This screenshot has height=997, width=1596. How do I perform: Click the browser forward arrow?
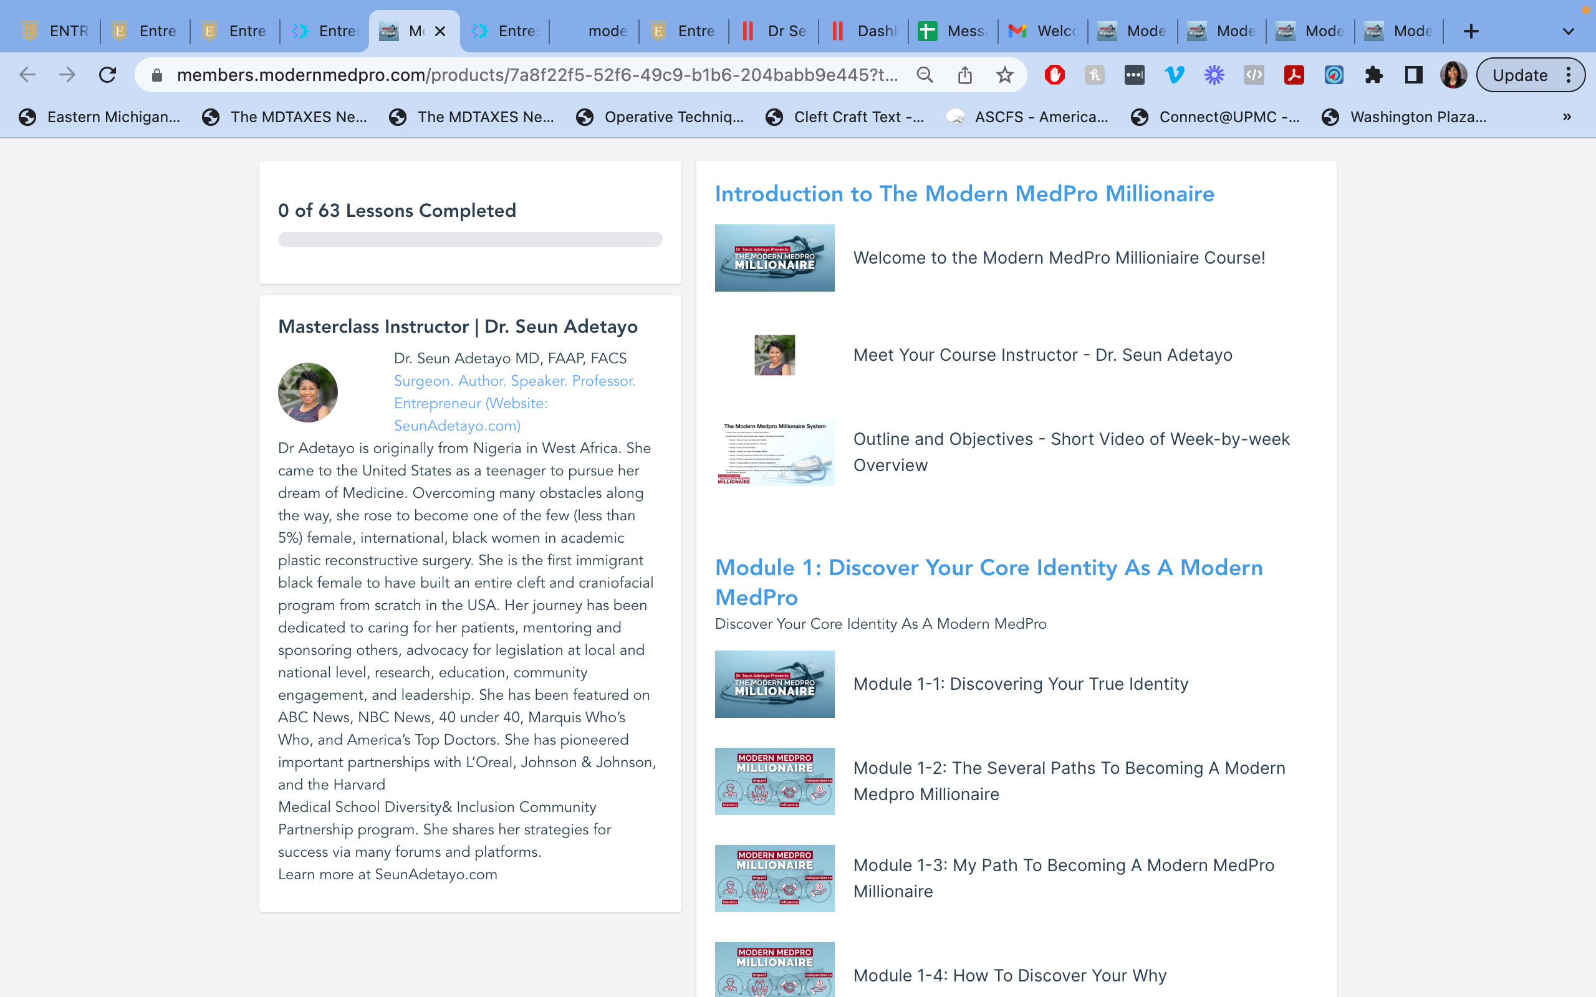[x=67, y=75]
